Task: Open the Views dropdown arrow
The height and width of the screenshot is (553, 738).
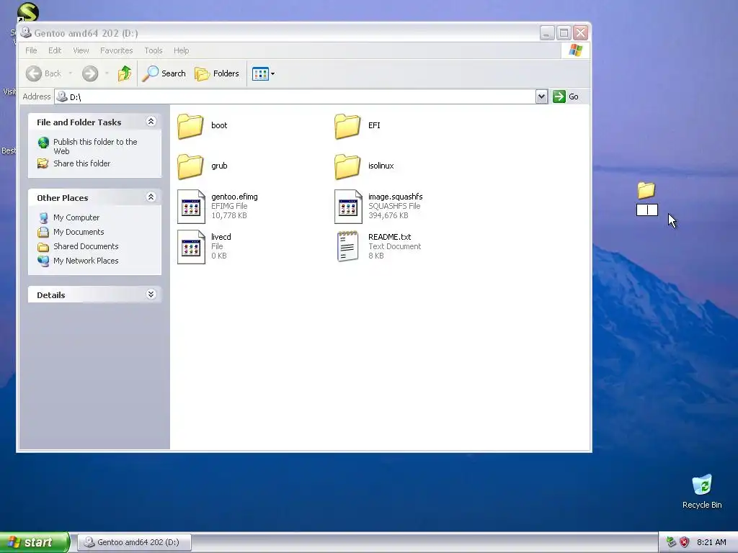Action: point(272,74)
